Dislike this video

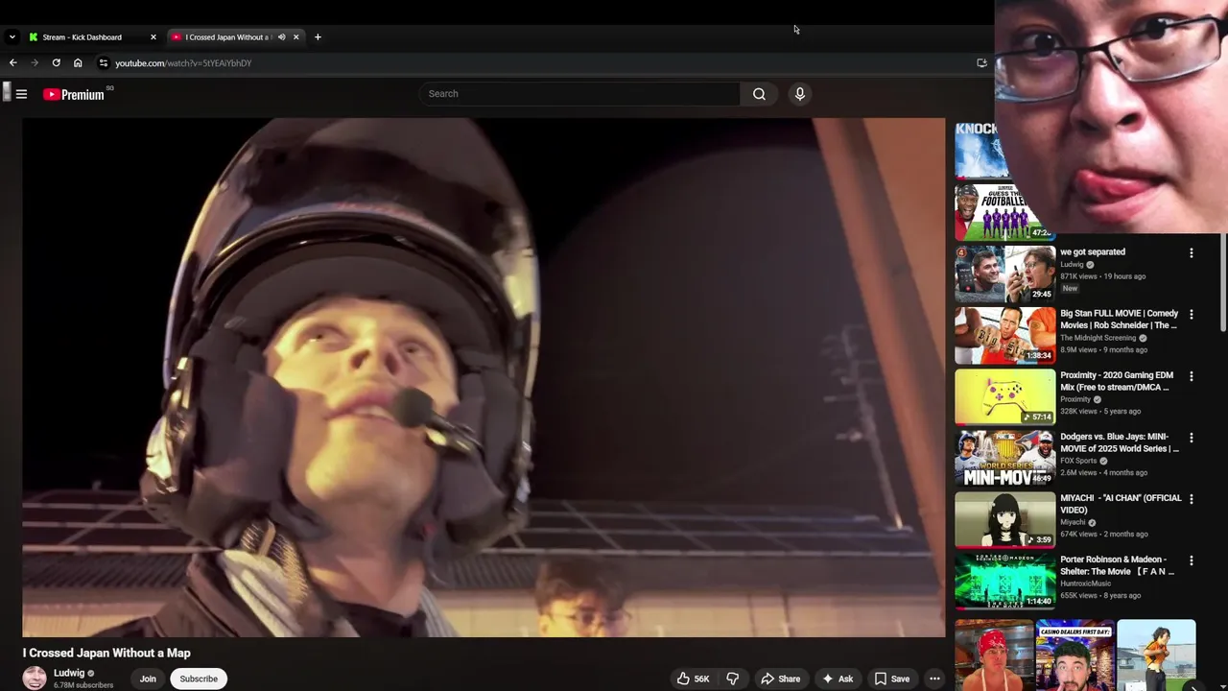pyautogui.click(x=733, y=679)
